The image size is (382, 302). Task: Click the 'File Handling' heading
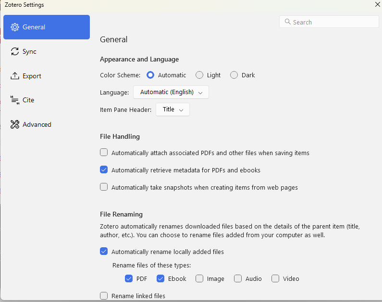coord(120,136)
